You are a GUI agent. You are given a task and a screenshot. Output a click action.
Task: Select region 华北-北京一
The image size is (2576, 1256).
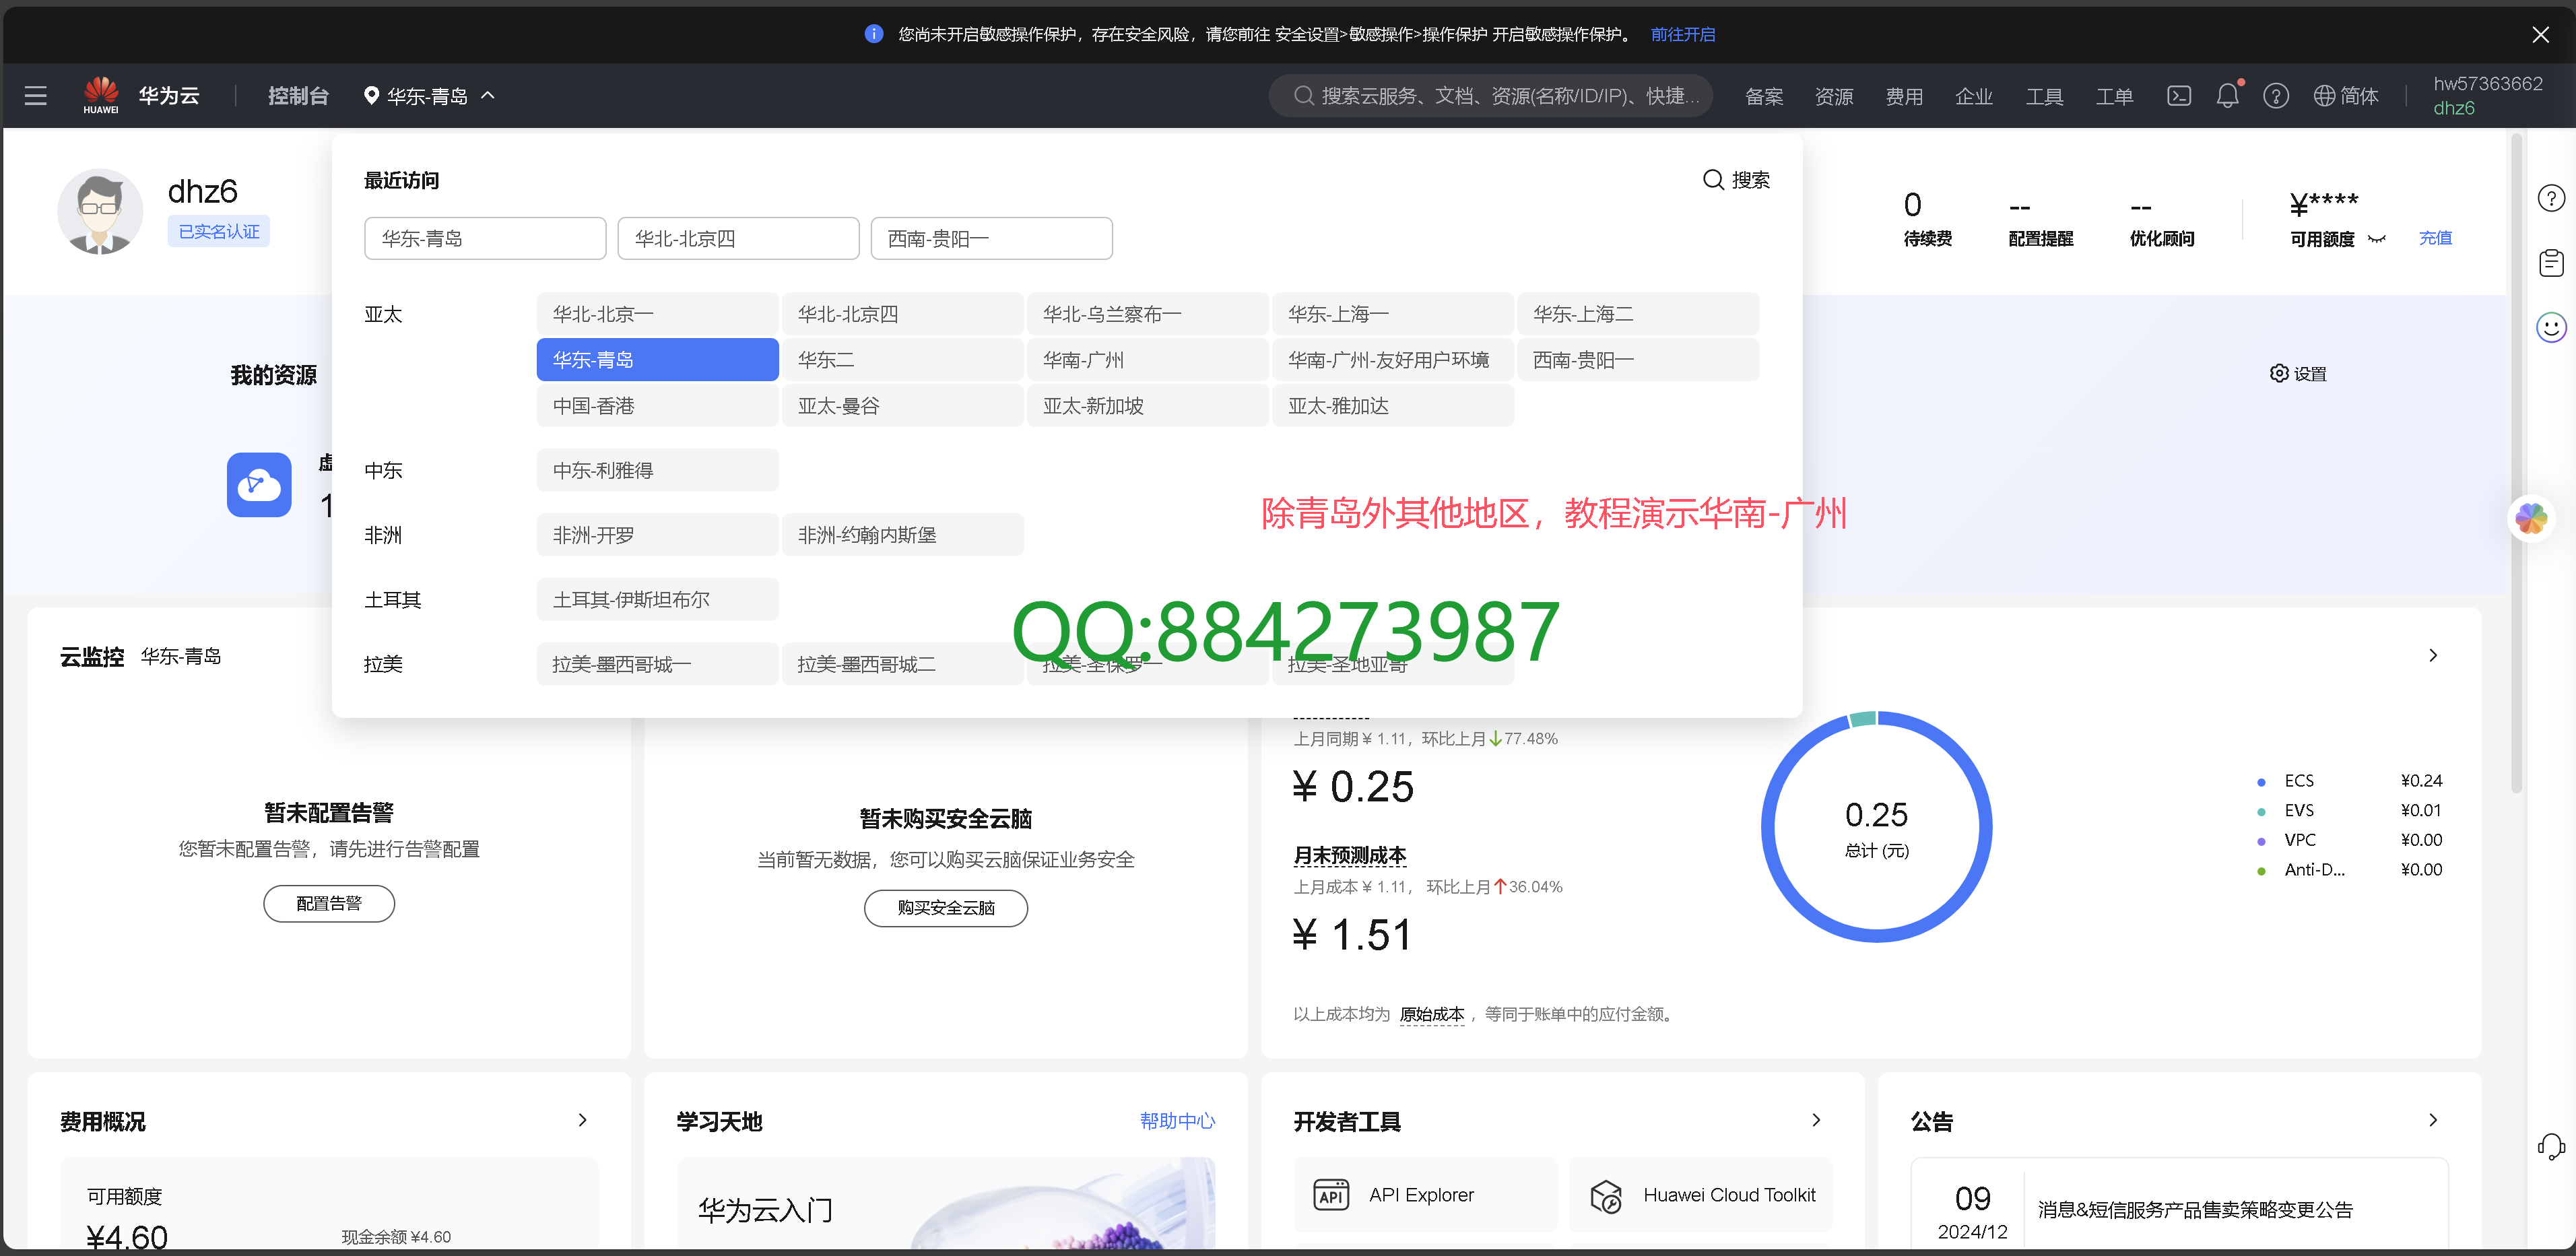coord(657,314)
